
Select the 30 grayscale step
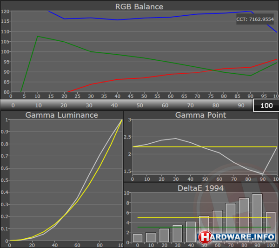[89, 105]
